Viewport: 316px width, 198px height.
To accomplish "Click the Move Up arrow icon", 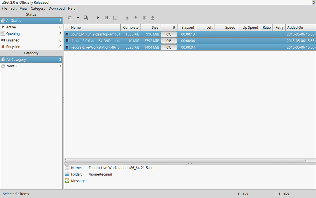I will click(127, 18).
